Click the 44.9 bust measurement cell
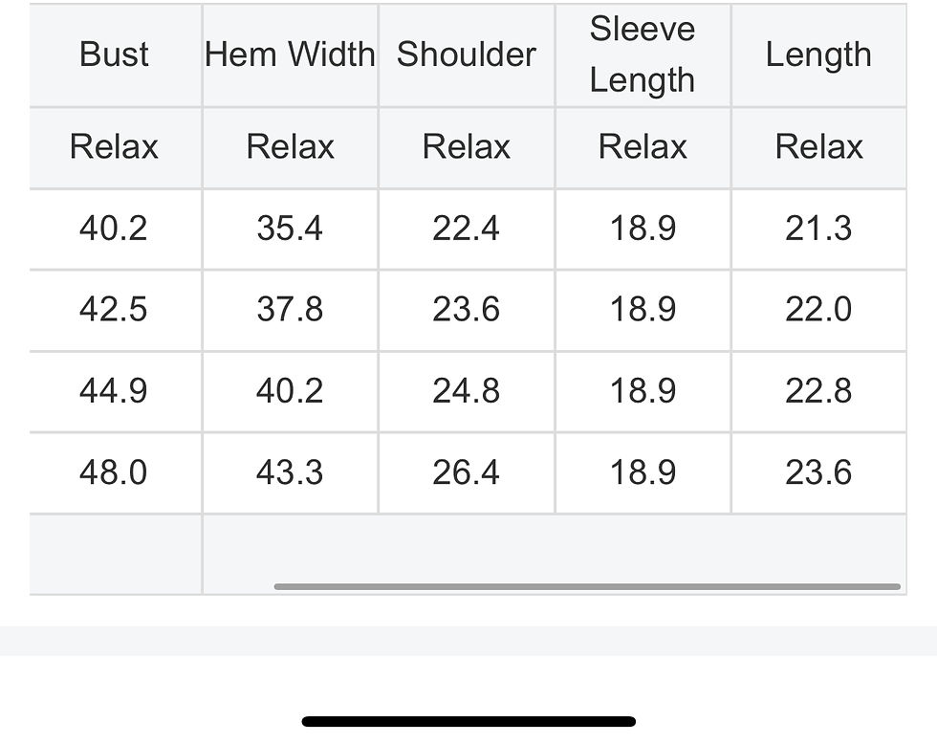This screenshot has width=937, height=744. click(x=114, y=391)
